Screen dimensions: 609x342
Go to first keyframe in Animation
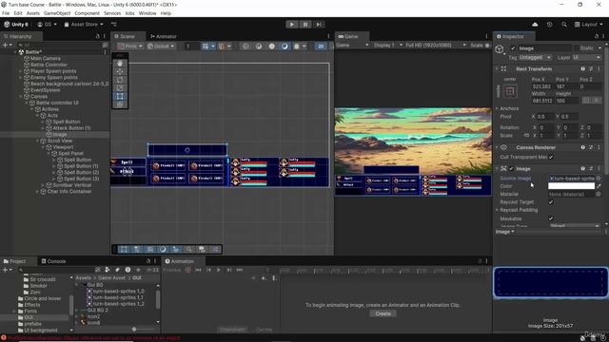point(198,270)
